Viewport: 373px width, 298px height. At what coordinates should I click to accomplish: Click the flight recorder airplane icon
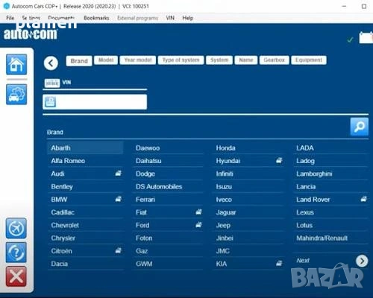(x=16, y=228)
